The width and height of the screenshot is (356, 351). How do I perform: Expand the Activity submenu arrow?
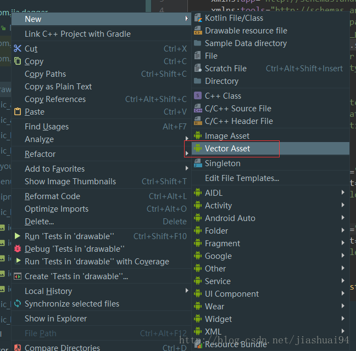pos(343,205)
